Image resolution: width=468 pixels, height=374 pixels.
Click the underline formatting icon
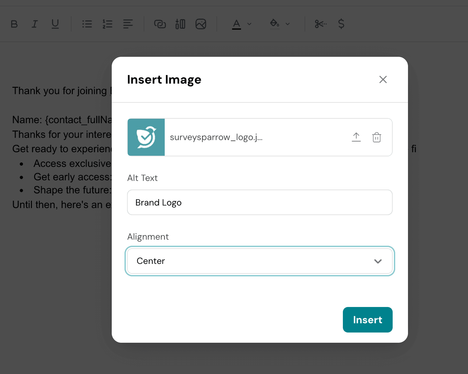point(55,24)
